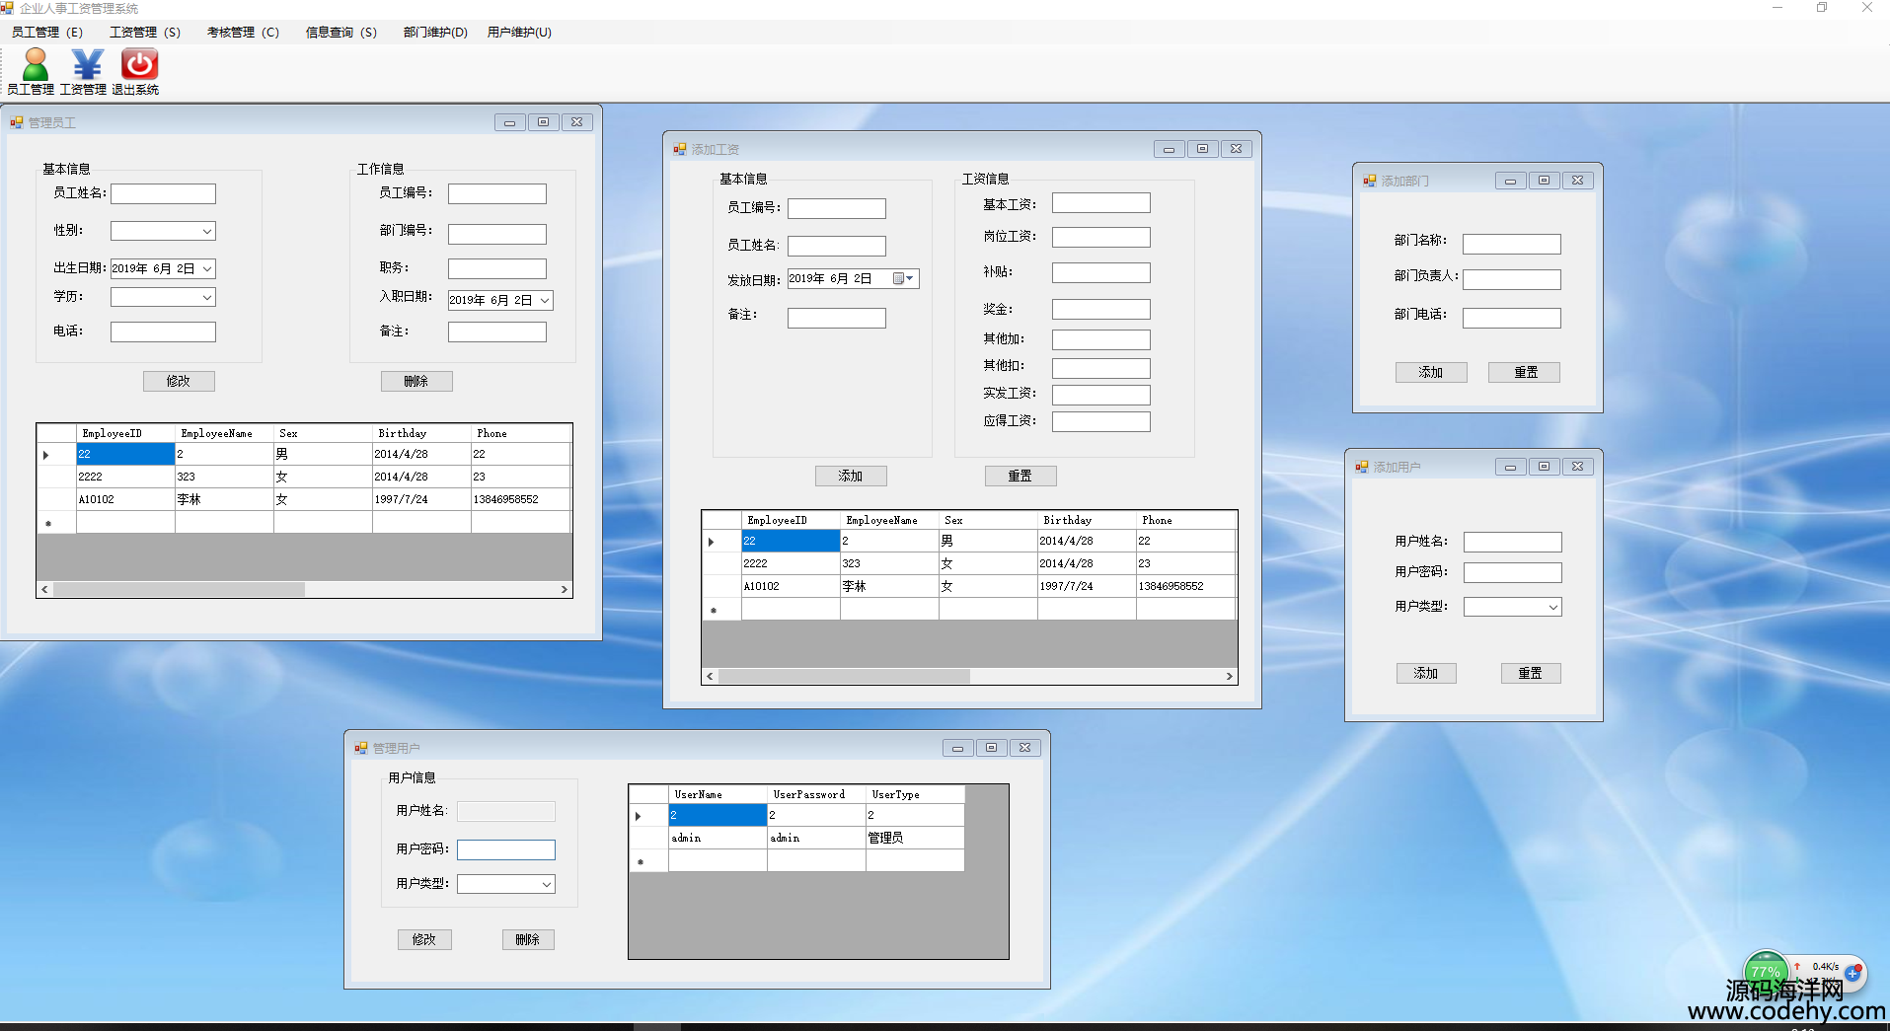Open the 信息查询 (S) menu

[x=340, y=32]
